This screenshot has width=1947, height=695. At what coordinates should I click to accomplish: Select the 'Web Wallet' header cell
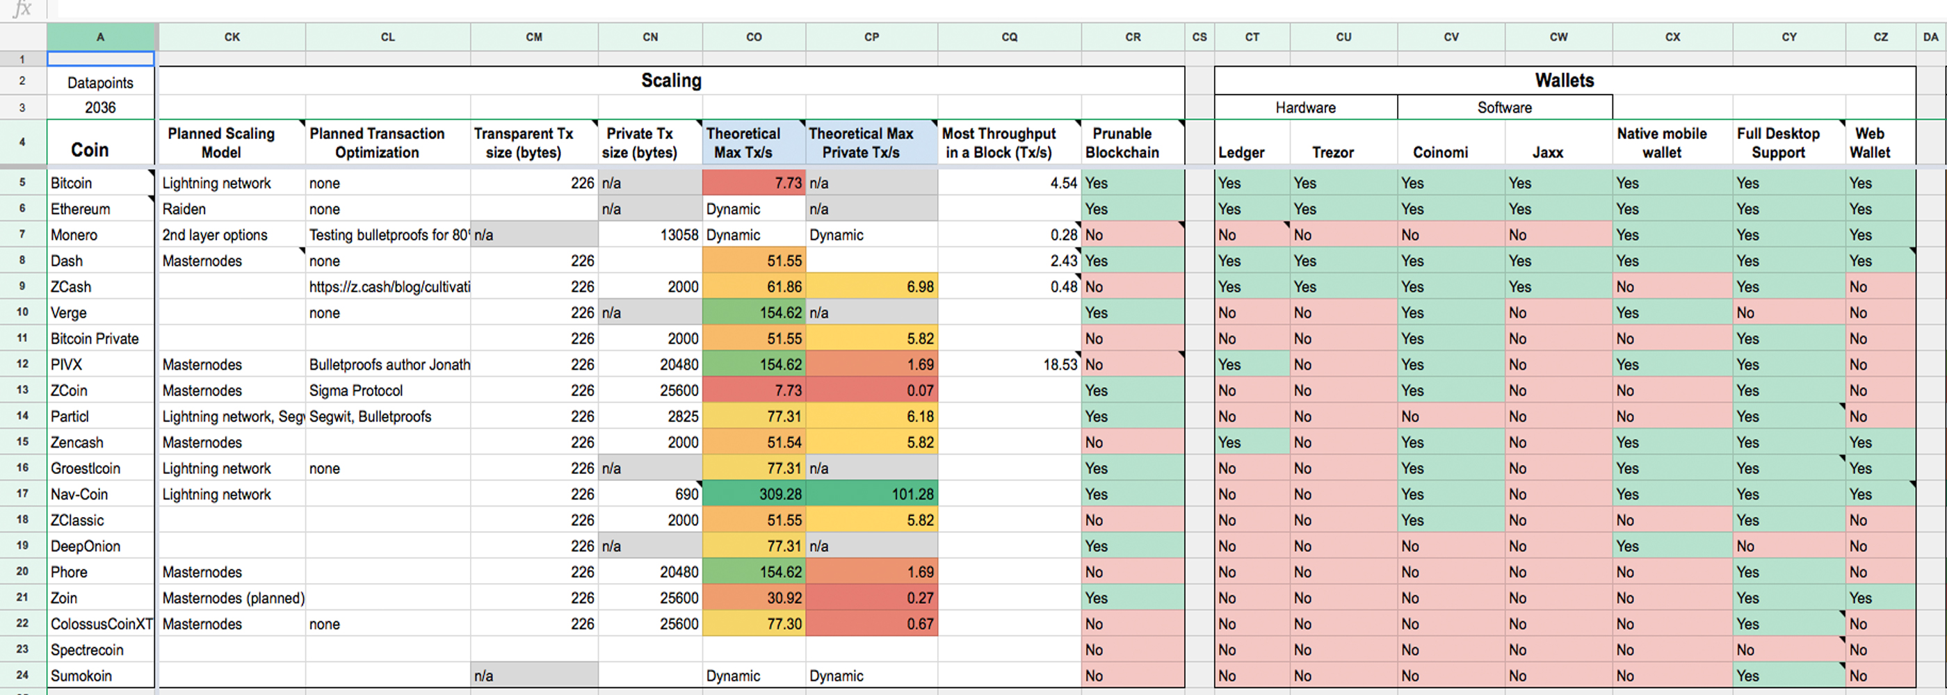pos(1880,142)
